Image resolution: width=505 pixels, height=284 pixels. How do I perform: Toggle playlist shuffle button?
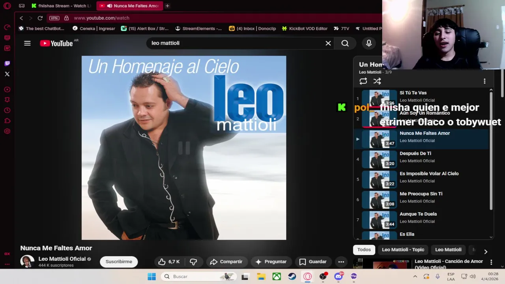pos(377,81)
